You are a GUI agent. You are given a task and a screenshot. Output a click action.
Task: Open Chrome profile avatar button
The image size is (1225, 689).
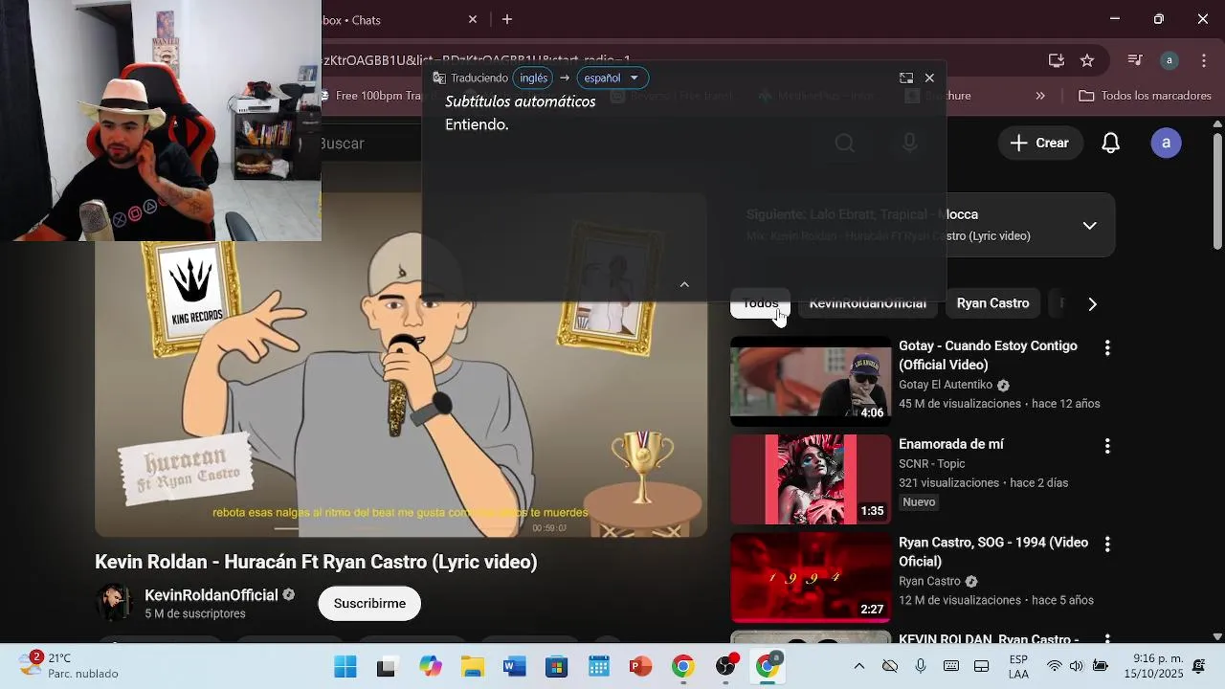1169,60
